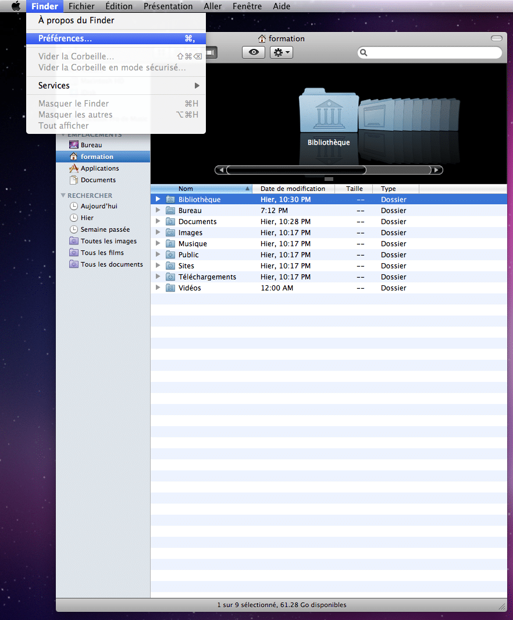Click the Tous les films smart folder icon

(73, 252)
